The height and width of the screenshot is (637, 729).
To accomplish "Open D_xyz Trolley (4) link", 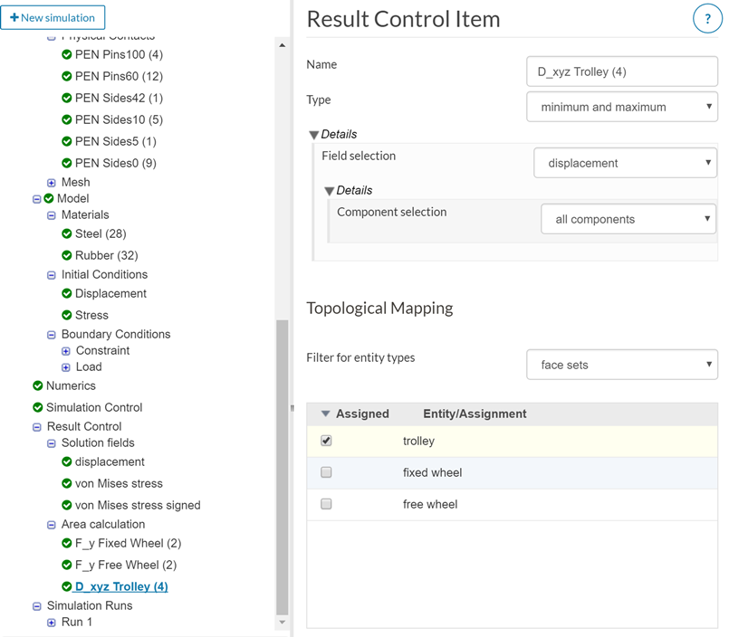I will tap(121, 587).
